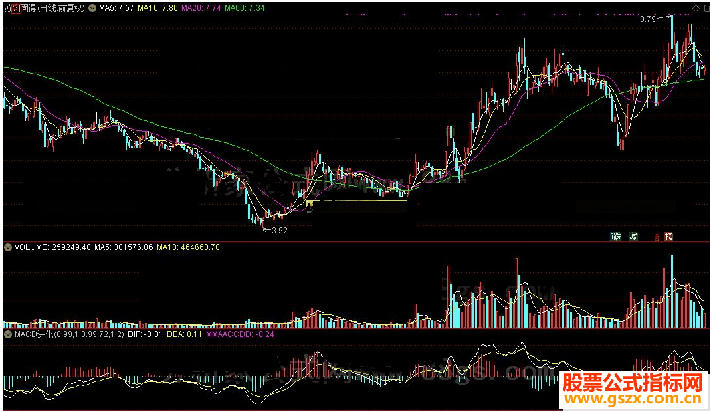Click the 股票公式指标网 banner text
Image resolution: width=711 pixels, height=412 pixels.
click(633, 383)
